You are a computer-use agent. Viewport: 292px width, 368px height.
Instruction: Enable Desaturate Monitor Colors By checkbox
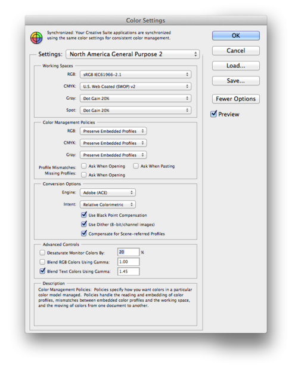click(x=42, y=253)
